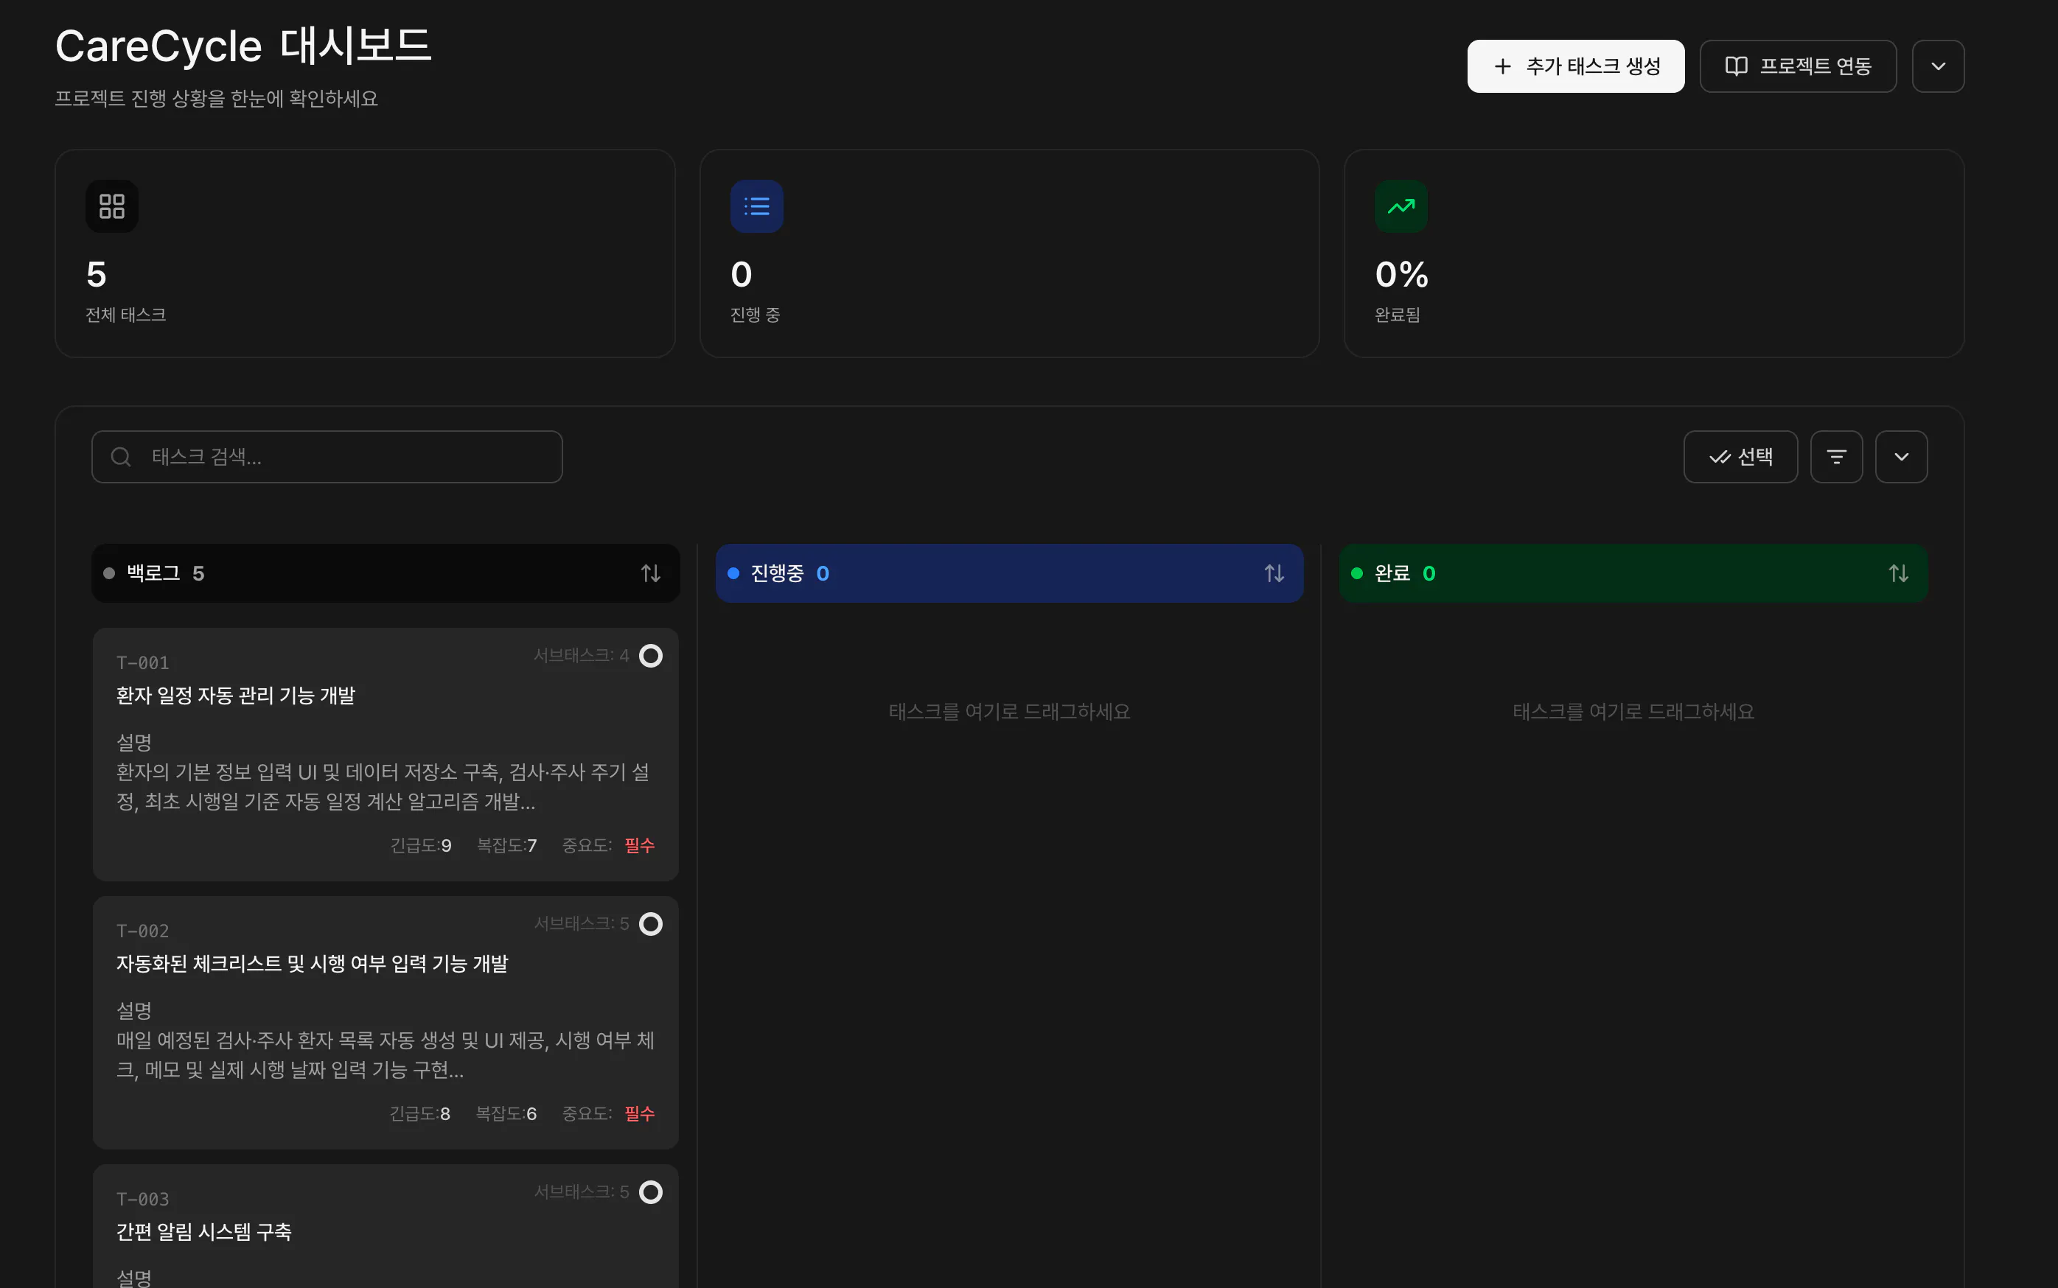Open the 선택 multi-select button

(x=1740, y=457)
